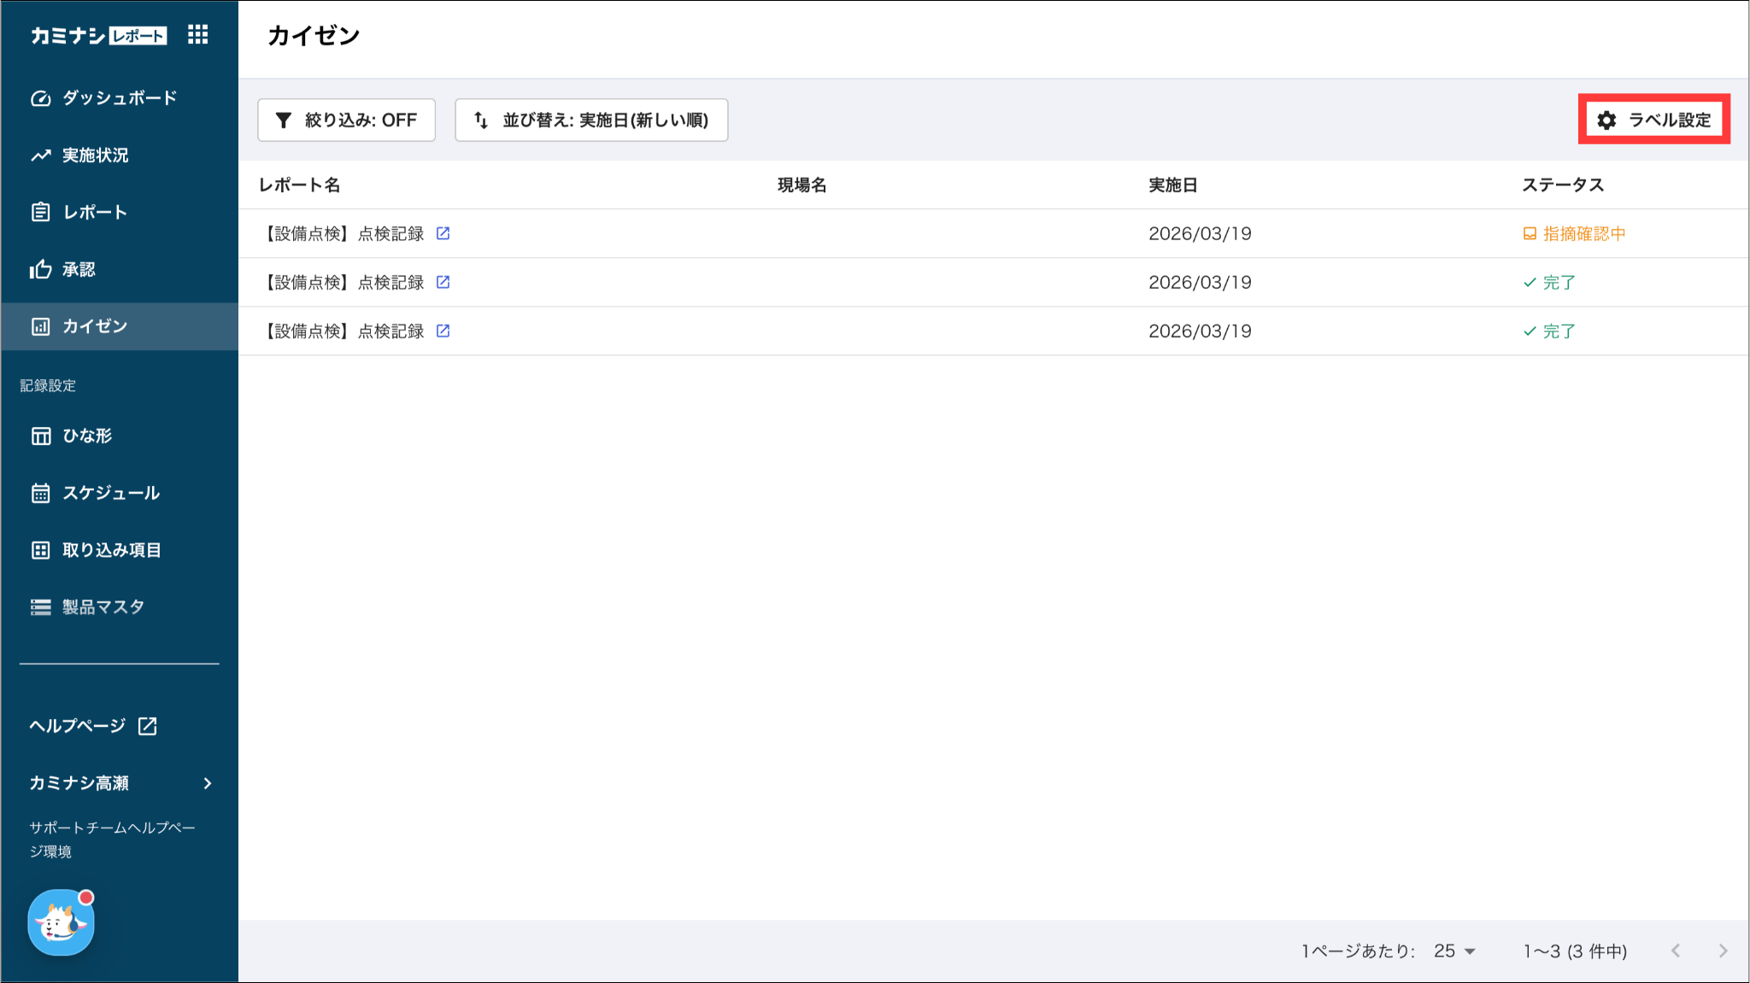
Task: Click the 指摘確認中 status row entry
Action: [1574, 233]
